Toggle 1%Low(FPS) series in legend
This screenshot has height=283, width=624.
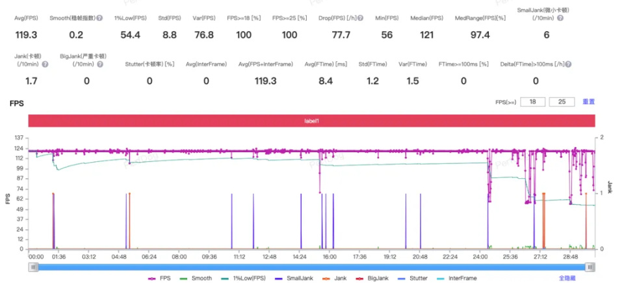click(x=242, y=278)
